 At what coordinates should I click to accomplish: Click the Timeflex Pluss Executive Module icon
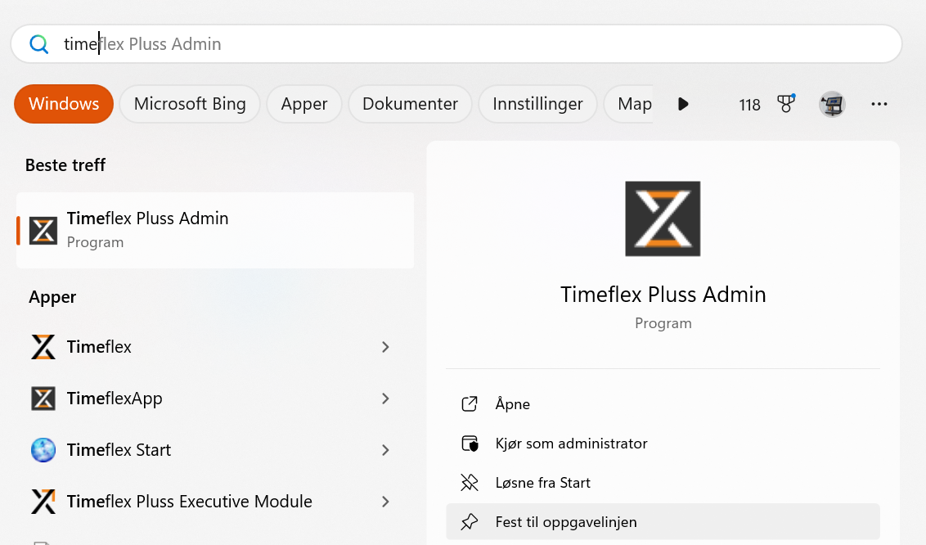pos(43,502)
